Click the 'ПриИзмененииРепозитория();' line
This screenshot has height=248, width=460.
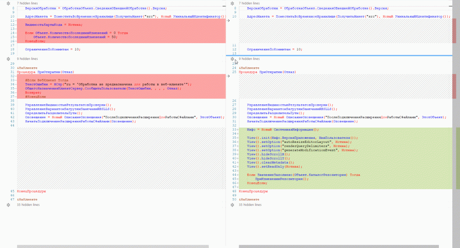tap(282, 179)
